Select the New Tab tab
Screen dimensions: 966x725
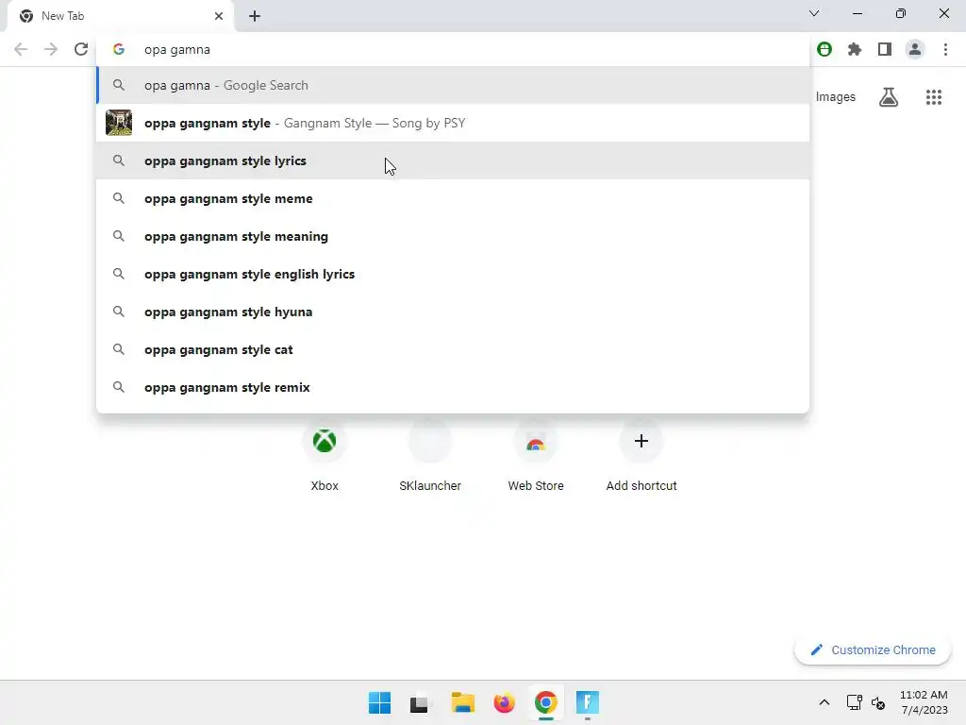(120, 16)
